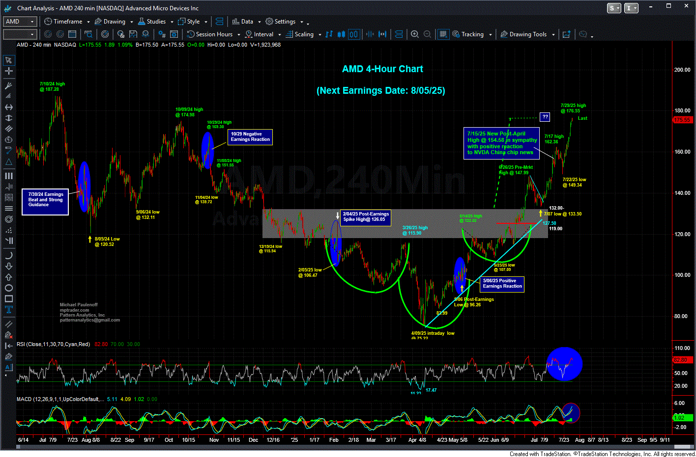Click the red 175.55 last price marker
The image size is (696, 457).
pyautogui.click(x=682, y=120)
